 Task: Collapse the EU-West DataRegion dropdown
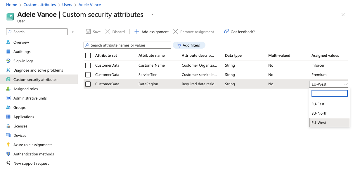pyautogui.click(x=345, y=84)
